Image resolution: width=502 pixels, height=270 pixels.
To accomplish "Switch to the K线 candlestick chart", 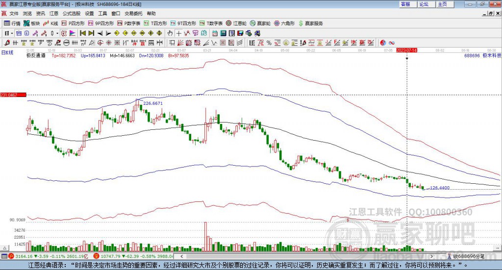I will pyautogui.click(x=50, y=24).
